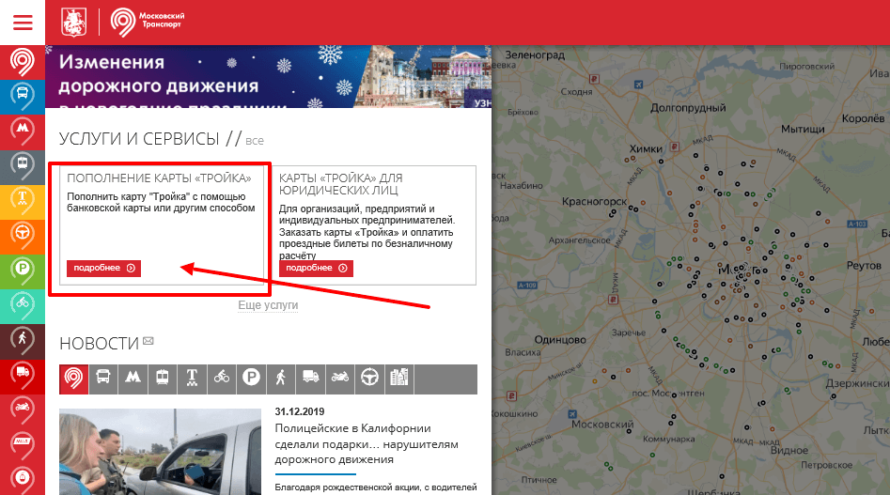This screenshot has height=495, width=890.
Task: Filter news by city buildings tab
Action: (x=399, y=379)
